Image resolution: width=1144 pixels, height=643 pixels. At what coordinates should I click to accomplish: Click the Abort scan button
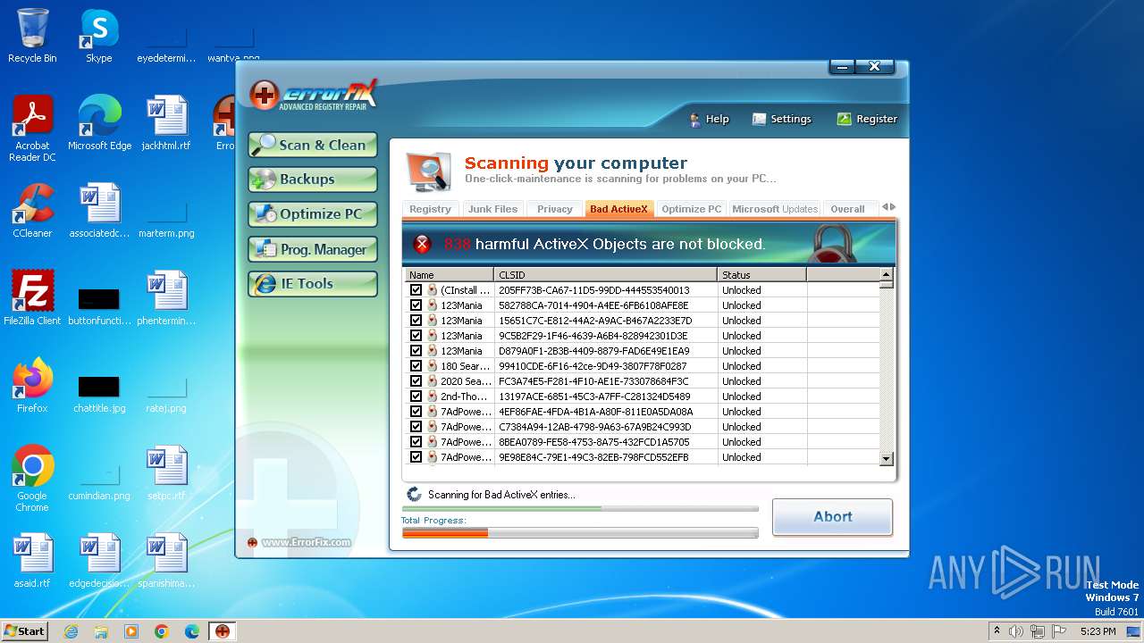click(832, 517)
